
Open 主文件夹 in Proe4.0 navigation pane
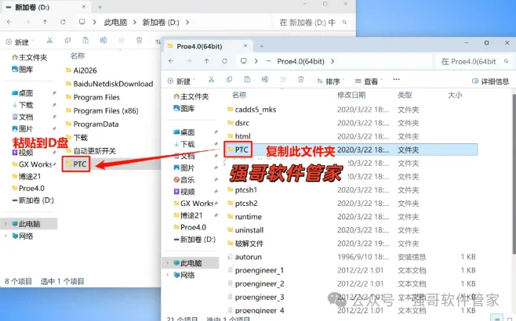click(191, 96)
